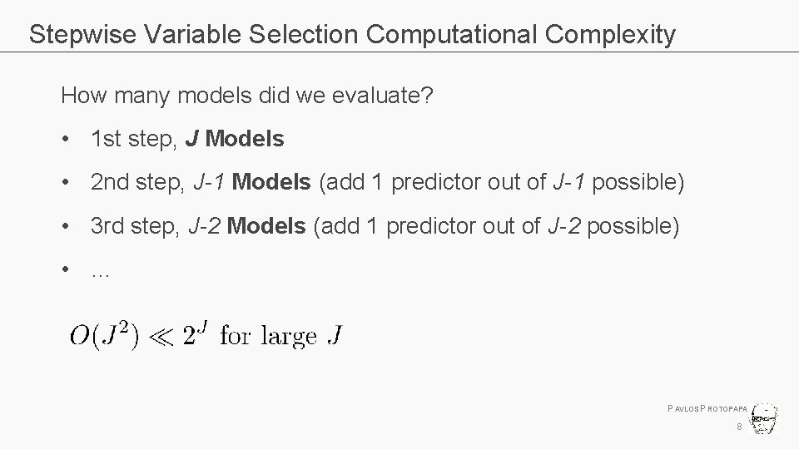Select the Pavlos Protopapas author label
799x449 pixels.
tap(707, 409)
